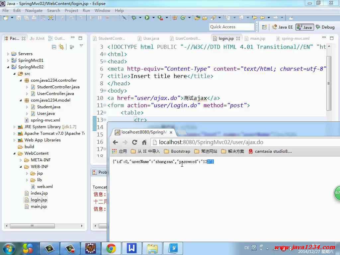Select index.jsp in the tree
The image size is (340, 255).
(39, 193)
